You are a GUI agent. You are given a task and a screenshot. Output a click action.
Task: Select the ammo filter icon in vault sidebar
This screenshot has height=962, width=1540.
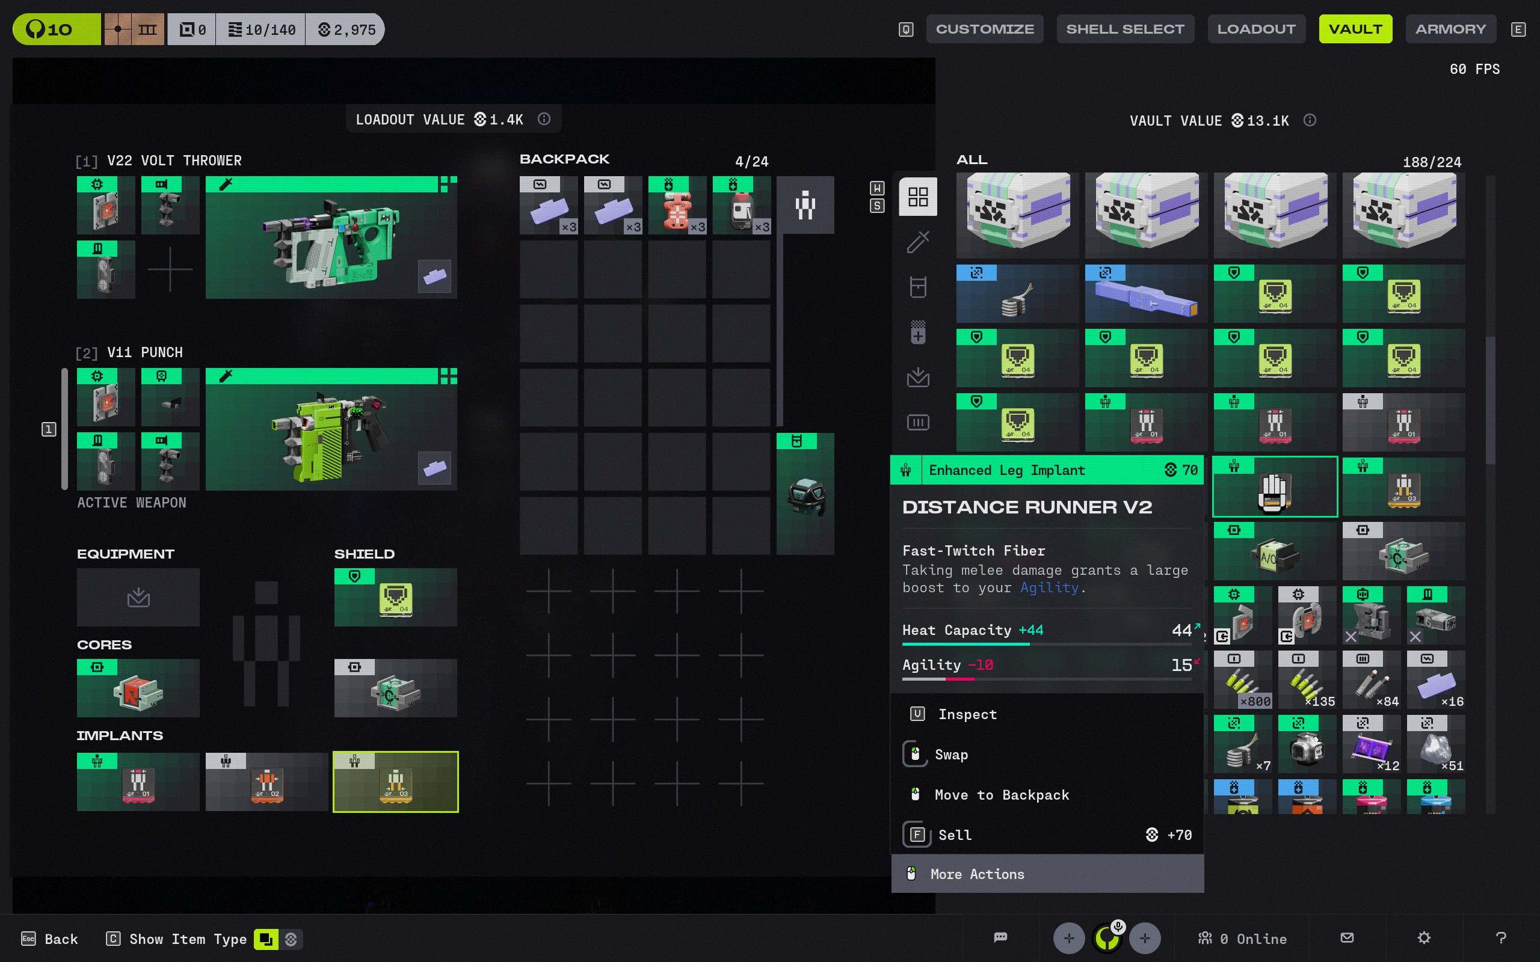917,423
